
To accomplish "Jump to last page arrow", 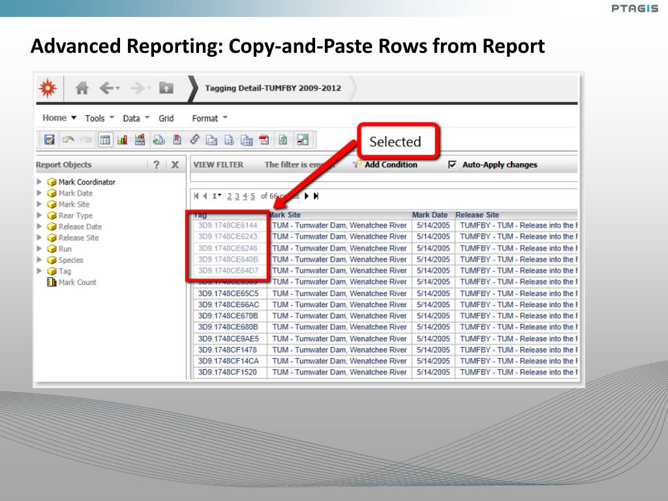I will coord(316,196).
